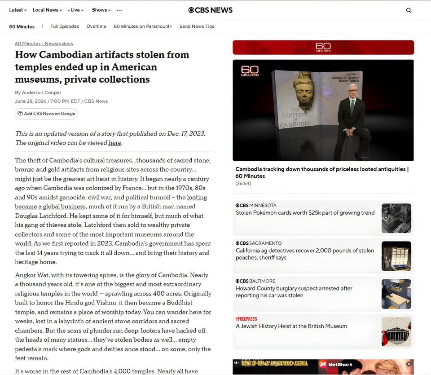
Task: Go to Overtime
Action: click(96, 26)
